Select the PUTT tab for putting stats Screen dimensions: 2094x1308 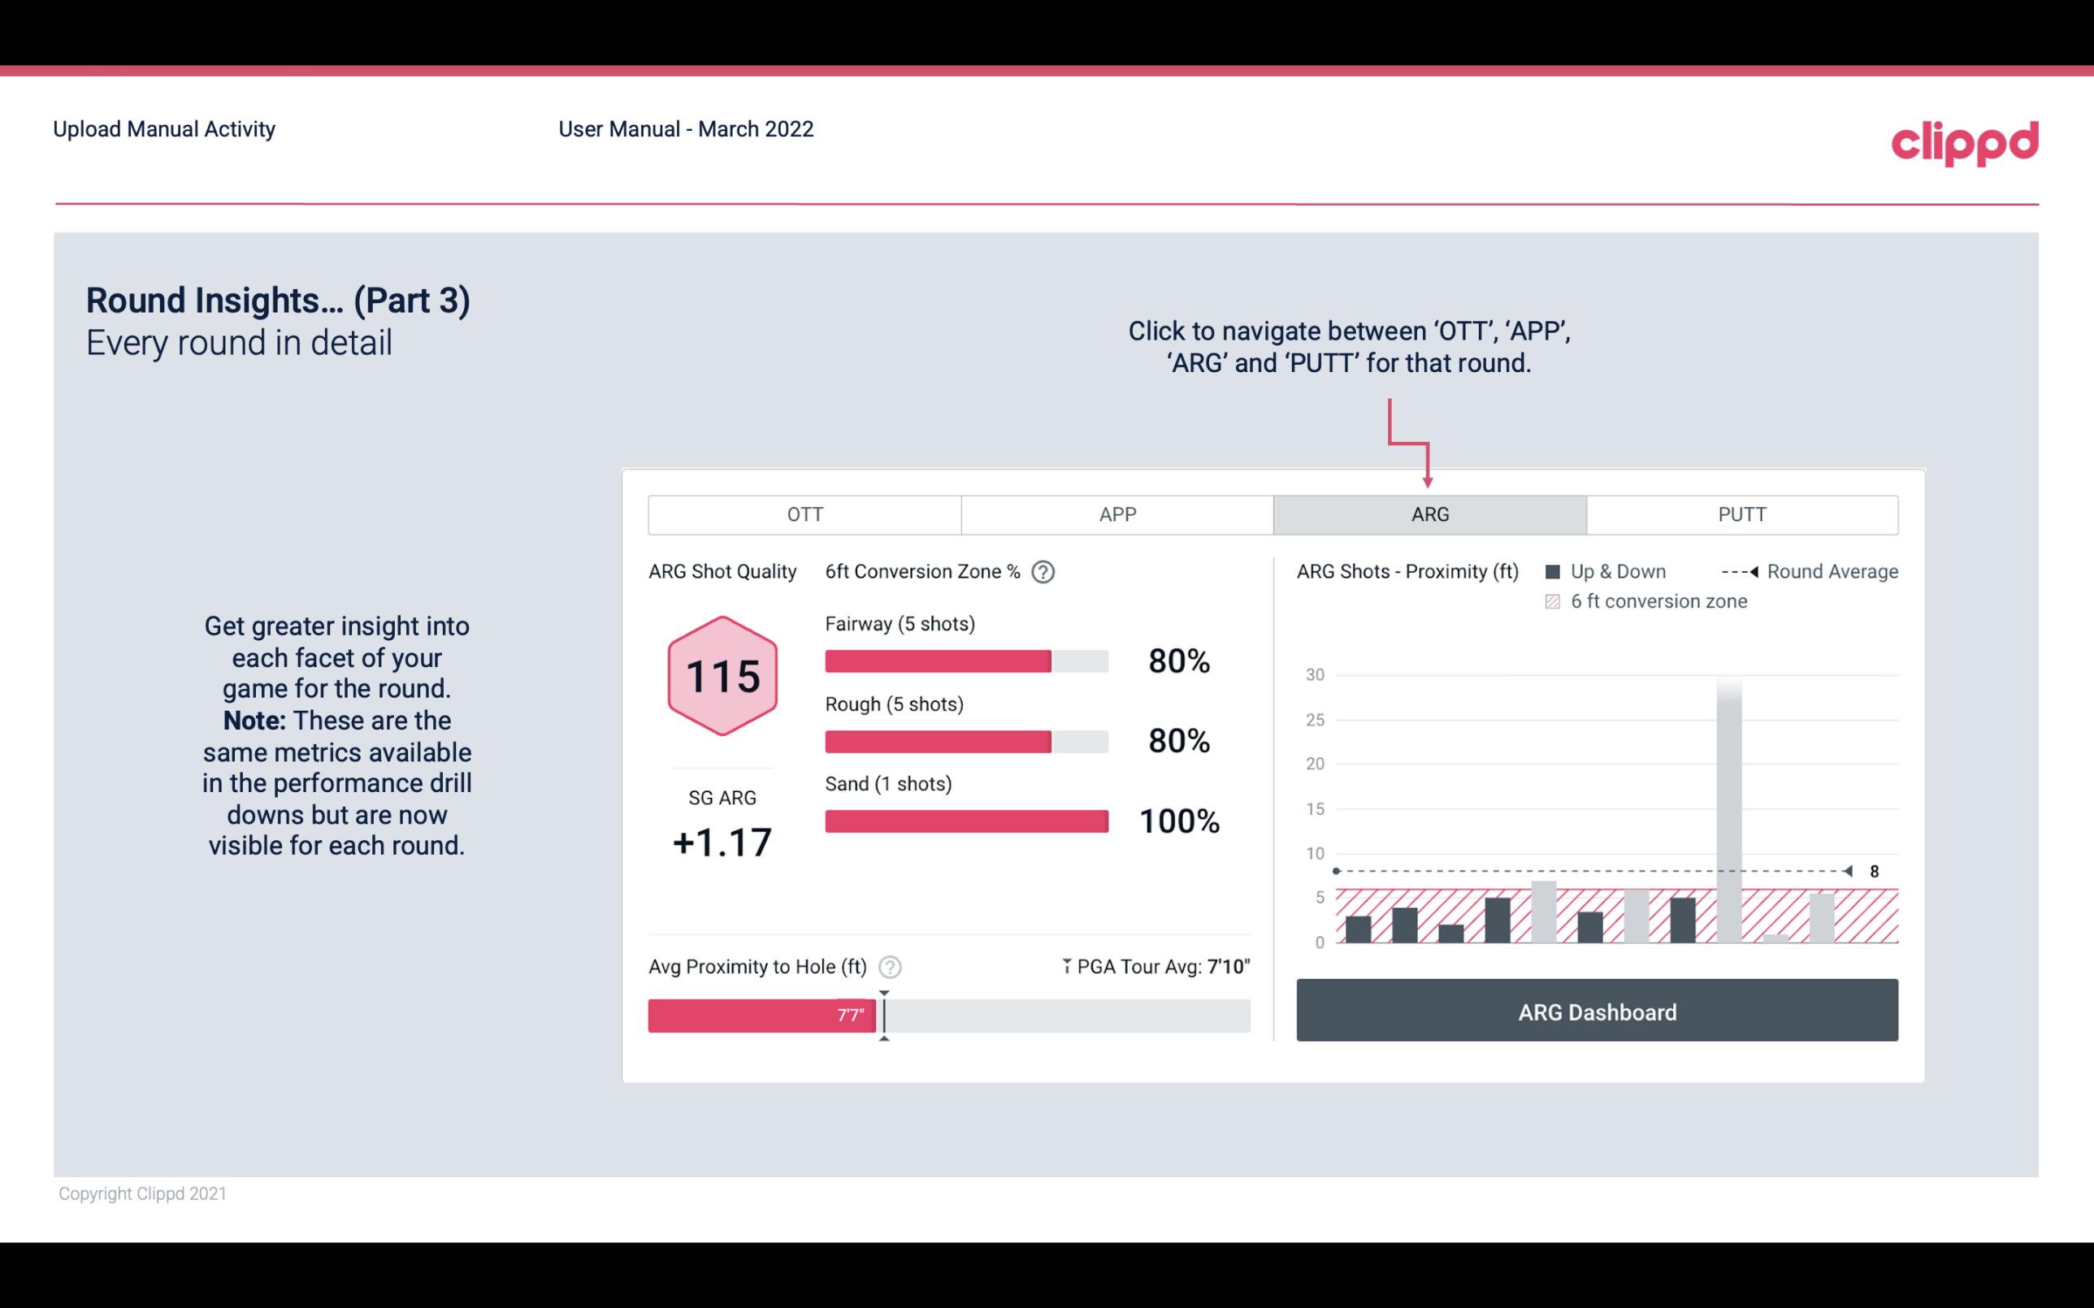[1740, 513]
